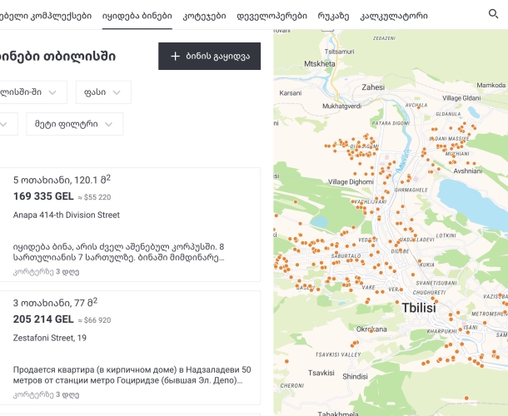Click the search magnifier icon
Screen dimensions: 508x416
[493, 14]
